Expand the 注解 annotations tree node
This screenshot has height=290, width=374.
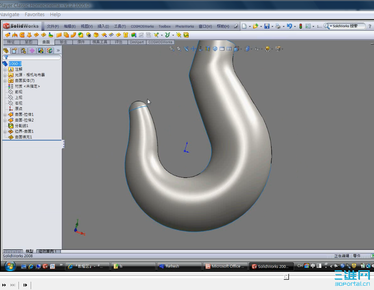tap(5, 69)
